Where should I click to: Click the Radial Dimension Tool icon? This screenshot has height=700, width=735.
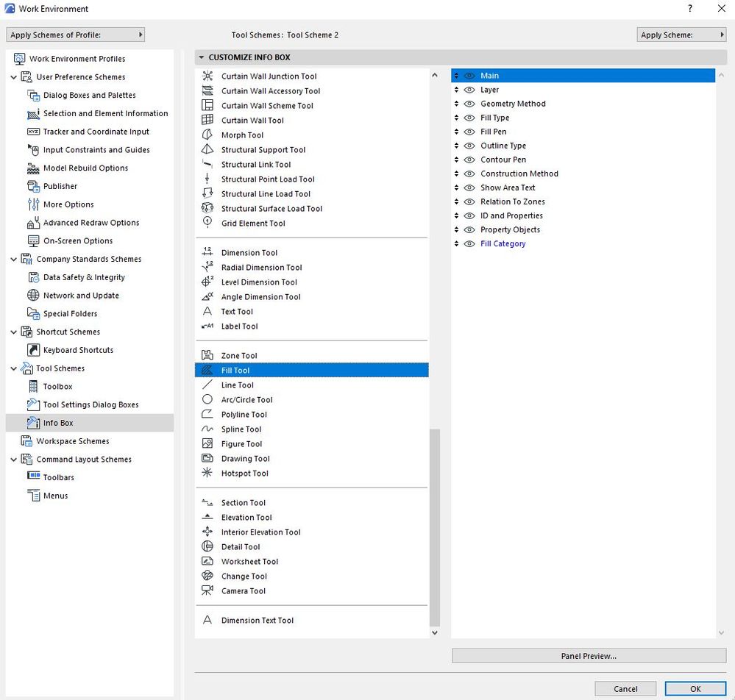coord(207,267)
